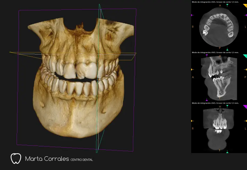Click the 'A' anterior label in the axial view

point(220,6)
